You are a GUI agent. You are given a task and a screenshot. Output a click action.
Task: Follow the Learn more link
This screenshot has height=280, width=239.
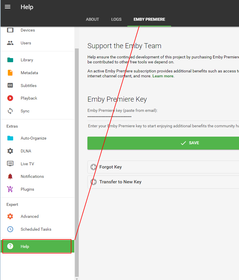163,76
